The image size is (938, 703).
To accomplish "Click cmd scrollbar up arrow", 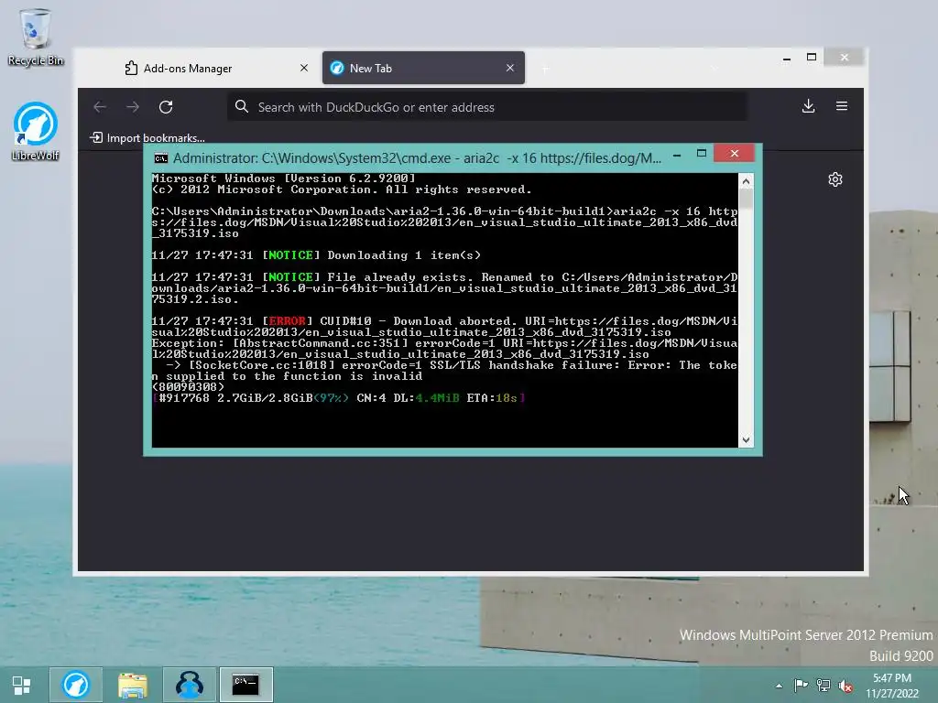I will [746, 181].
